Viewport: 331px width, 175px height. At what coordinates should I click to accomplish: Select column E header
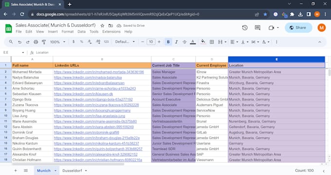click(276, 59)
